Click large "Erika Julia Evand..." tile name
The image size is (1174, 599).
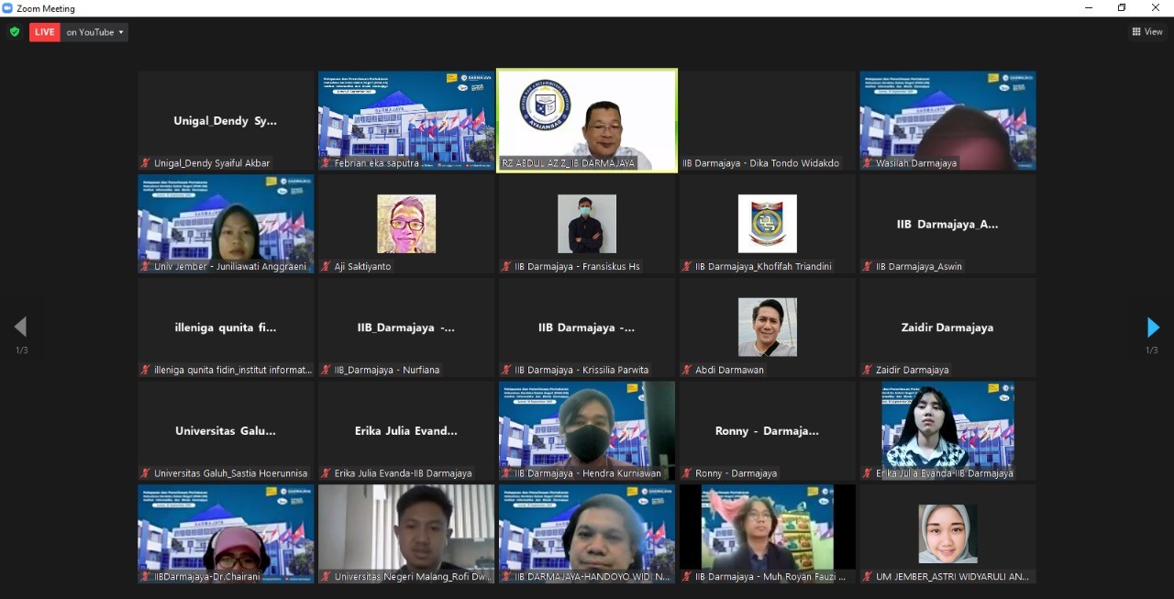[405, 430]
